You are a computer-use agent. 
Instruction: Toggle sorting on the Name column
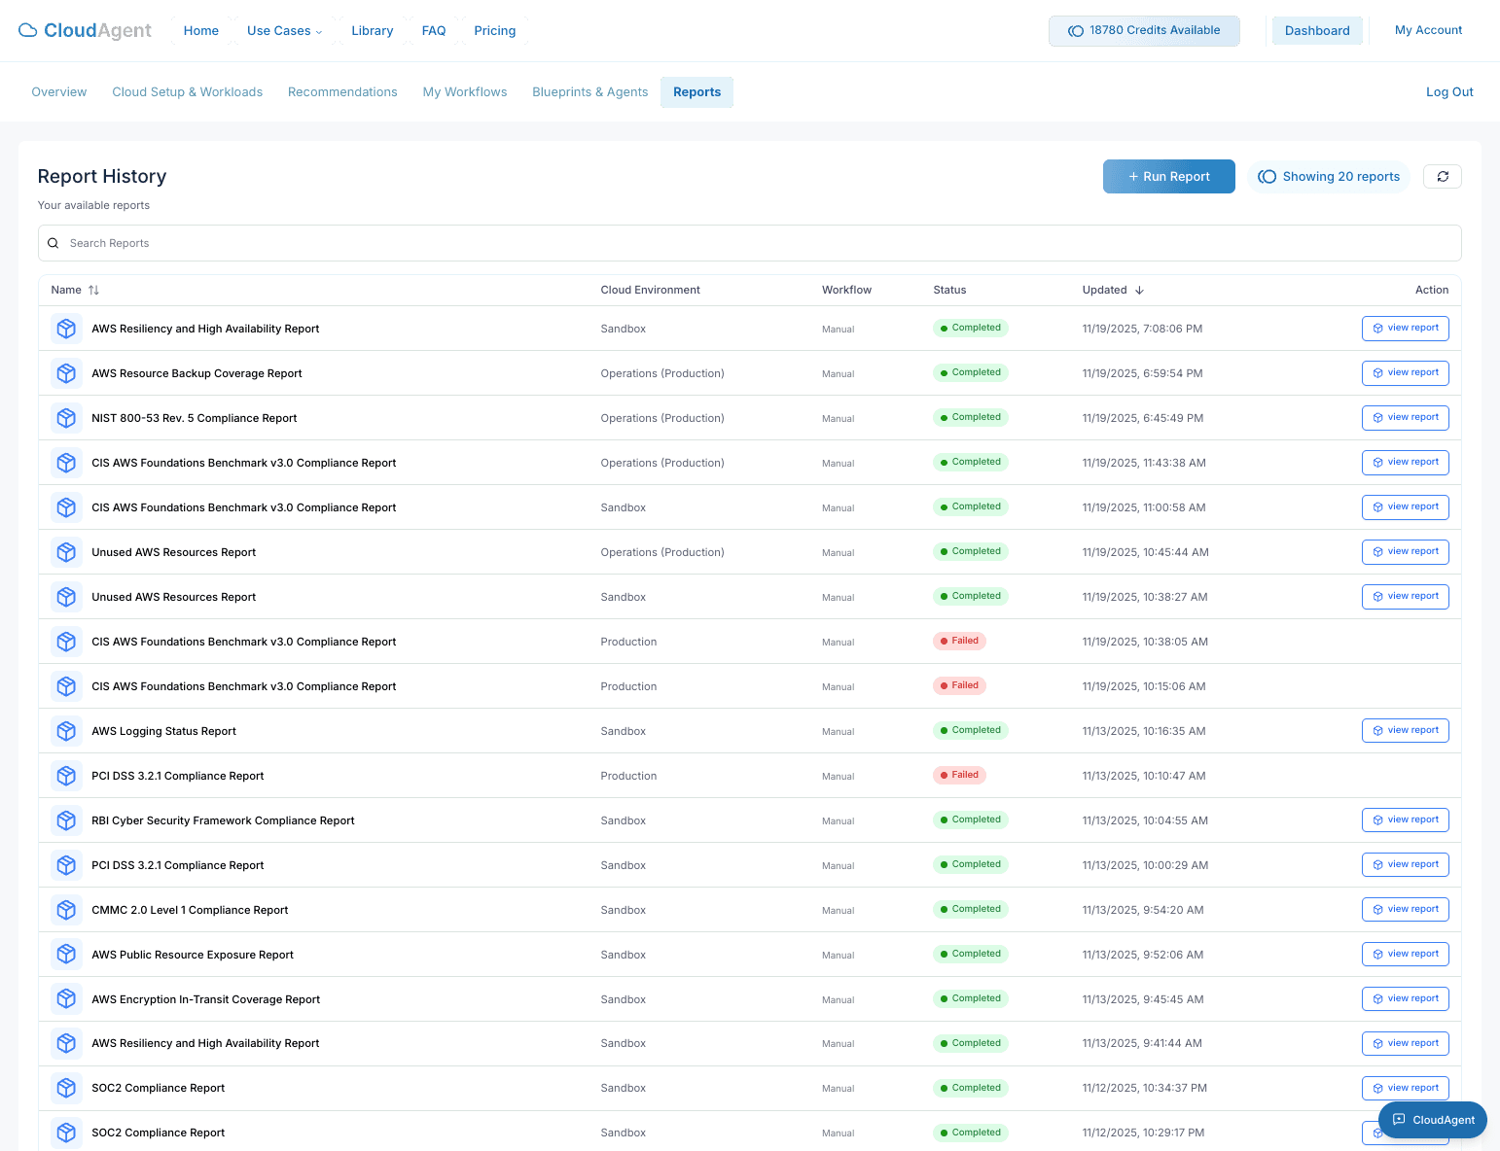coord(93,290)
